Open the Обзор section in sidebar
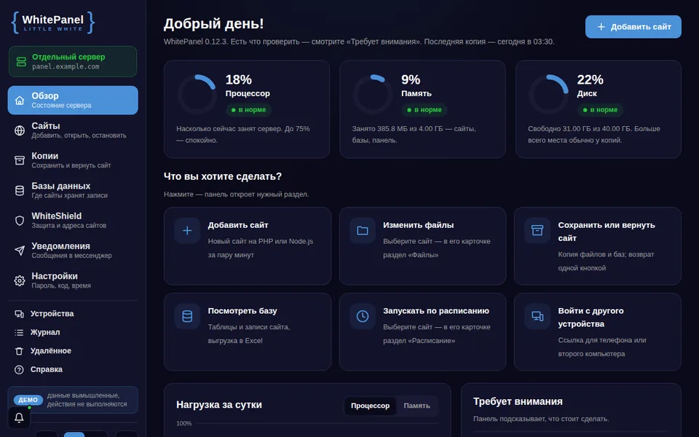Image resolution: width=699 pixels, height=437 pixels. click(73, 101)
